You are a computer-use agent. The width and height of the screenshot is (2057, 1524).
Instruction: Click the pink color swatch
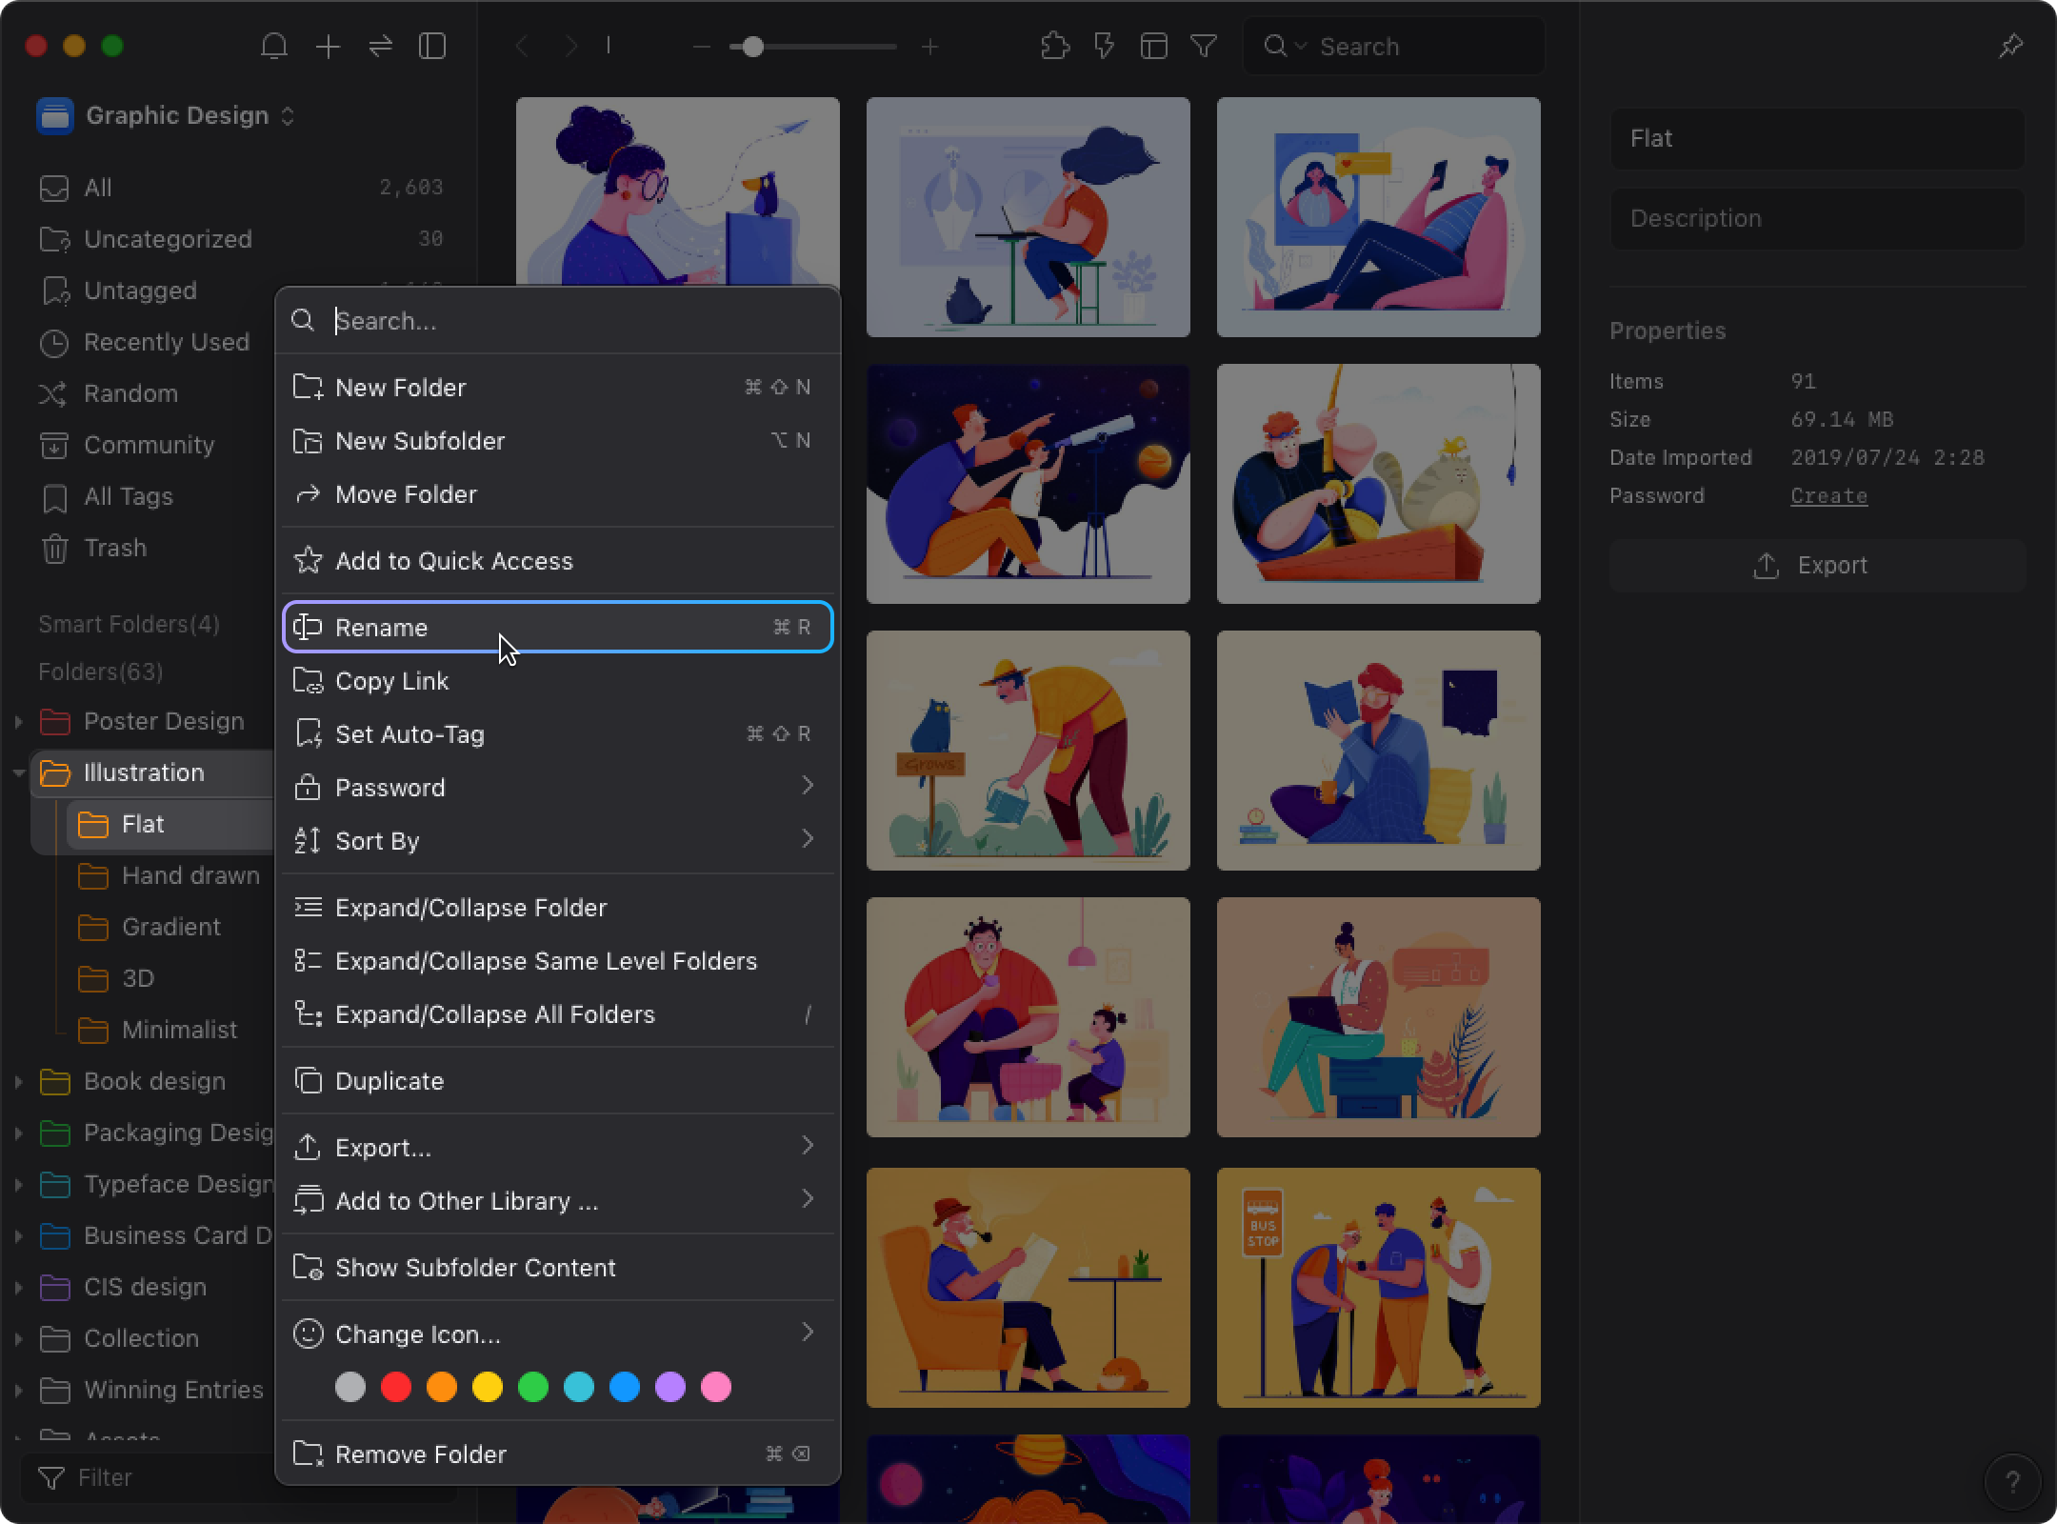click(717, 1386)
